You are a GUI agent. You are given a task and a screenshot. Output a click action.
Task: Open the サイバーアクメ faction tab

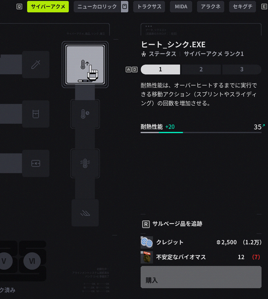tap(48, 6)
